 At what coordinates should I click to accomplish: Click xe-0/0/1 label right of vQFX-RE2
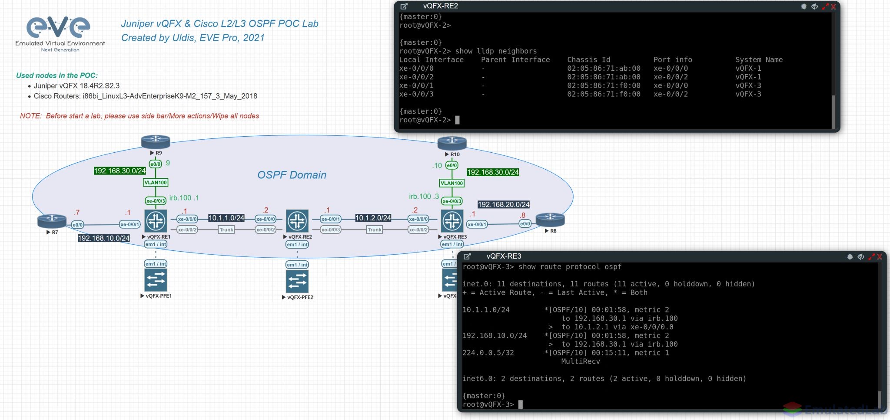tap(331, 219)
